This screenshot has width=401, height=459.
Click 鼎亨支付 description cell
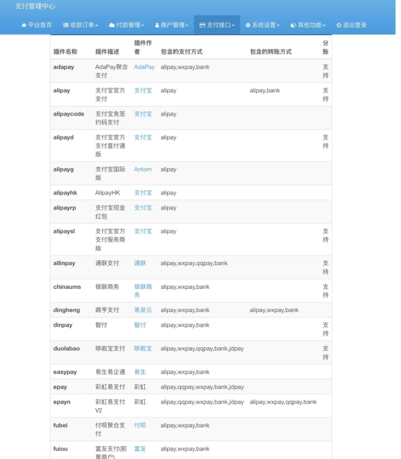107,310
